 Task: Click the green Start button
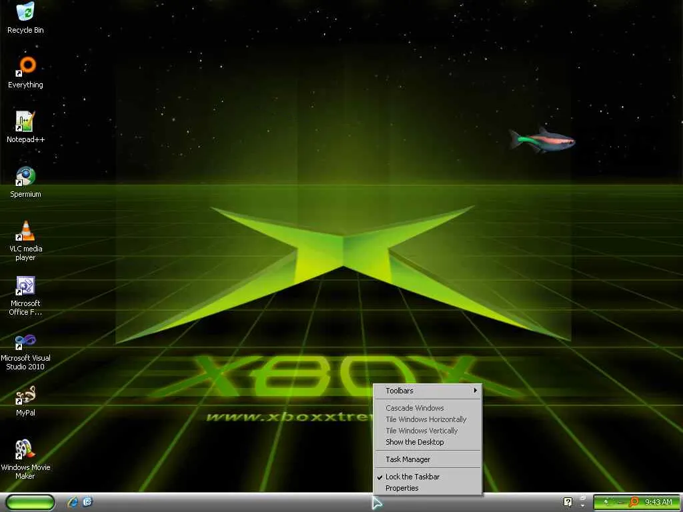[31, 502]
